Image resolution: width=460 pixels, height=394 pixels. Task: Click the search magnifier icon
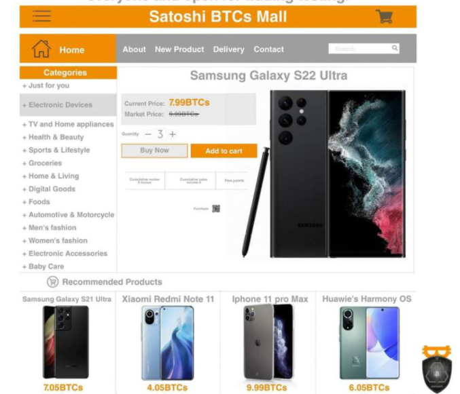[395, 47]
